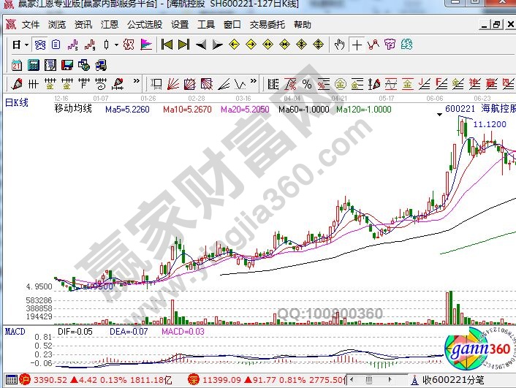Open the candlestick chart type dropdown arrow
Image resolution: width=516 pixels, height=388 pixels.
tap(116, 45)
